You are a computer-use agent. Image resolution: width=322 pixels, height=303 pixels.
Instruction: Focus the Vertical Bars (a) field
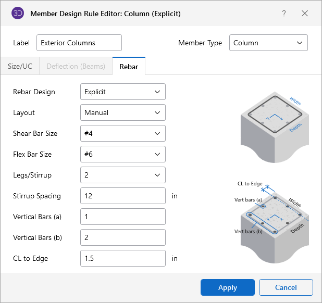click(x=123, y=217)
